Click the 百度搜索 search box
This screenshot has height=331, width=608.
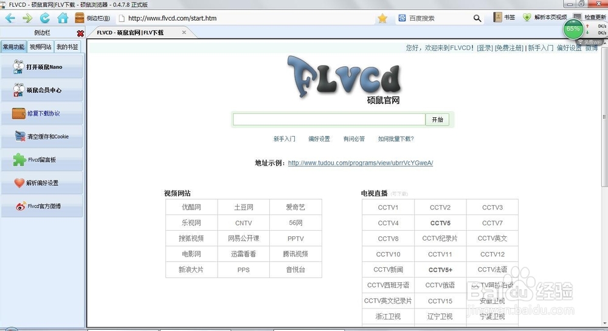click(438, 18)
